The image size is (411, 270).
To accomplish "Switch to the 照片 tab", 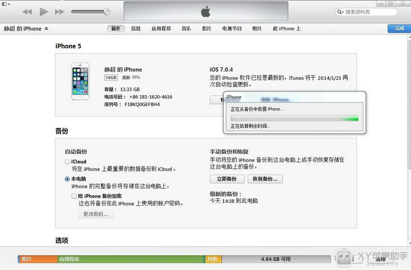I will pyautogui.click(x=257, y=28).
